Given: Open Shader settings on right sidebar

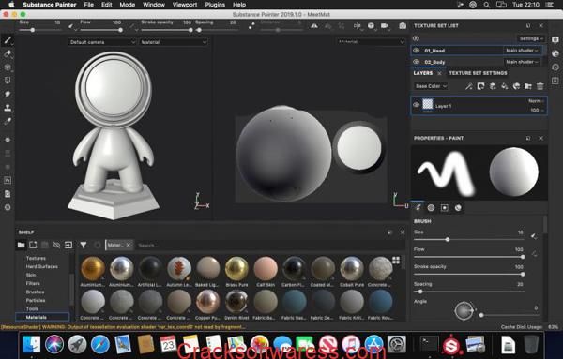Looking at the screenshot, I should coord(555,53).
